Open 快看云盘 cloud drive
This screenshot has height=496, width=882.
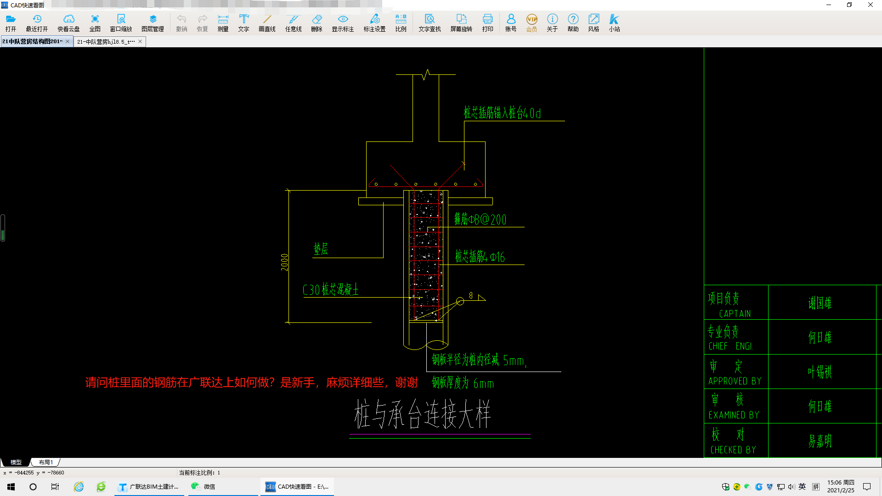(x=68, y=23)
